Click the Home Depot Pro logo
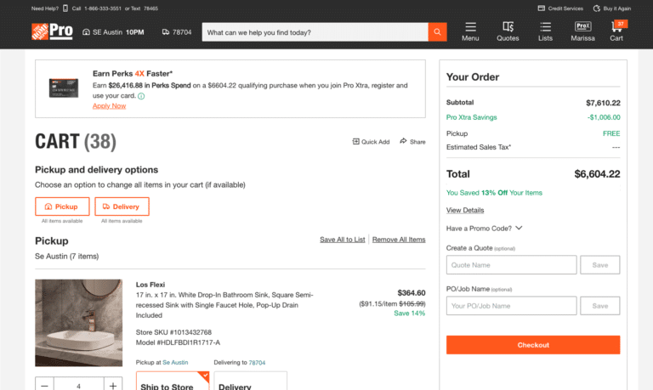 [52, 31]
